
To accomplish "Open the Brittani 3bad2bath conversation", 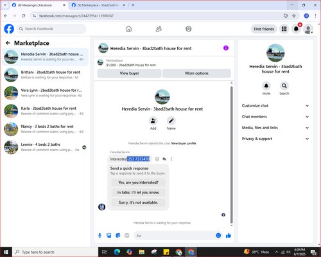I will pos(45,75).
